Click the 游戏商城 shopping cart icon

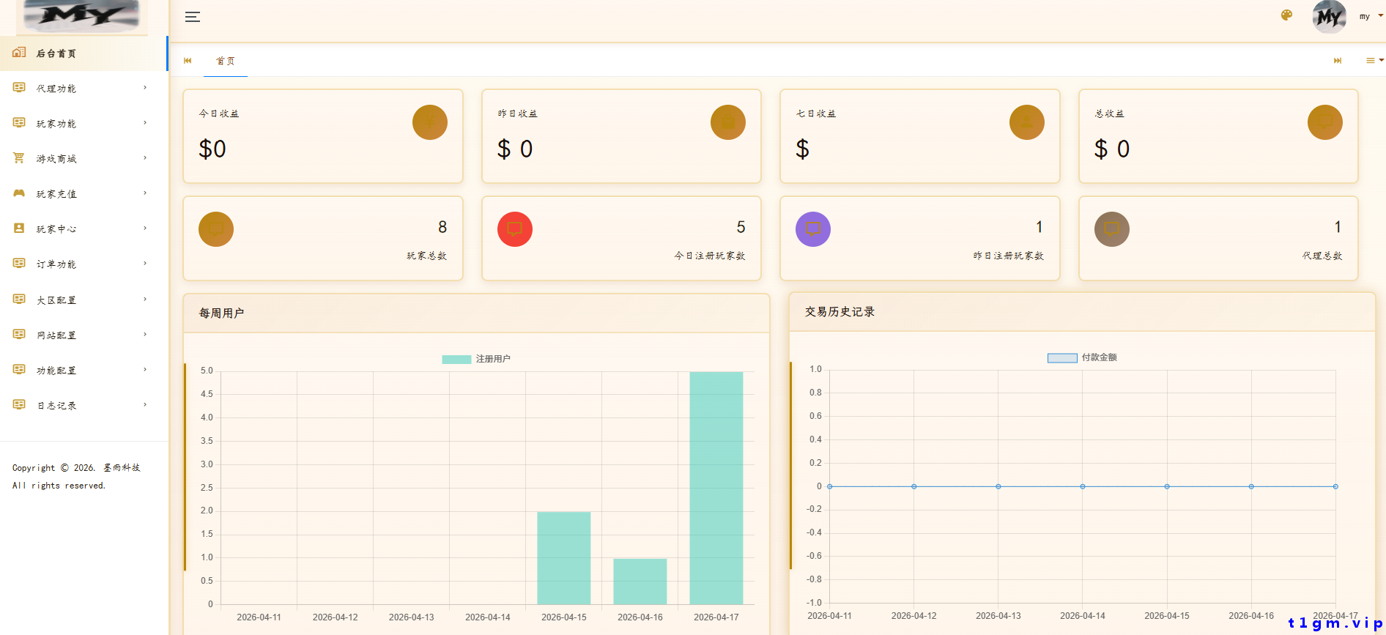pyautogui.click(x=19, y=158)
